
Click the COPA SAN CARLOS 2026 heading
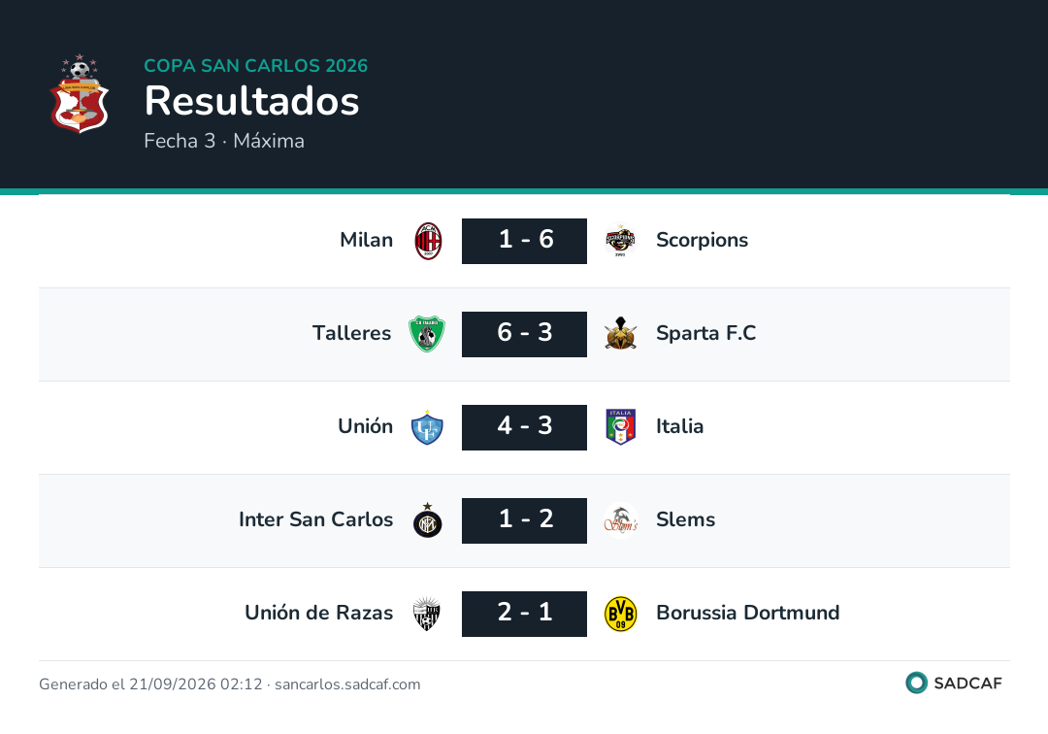click(256, 65)
